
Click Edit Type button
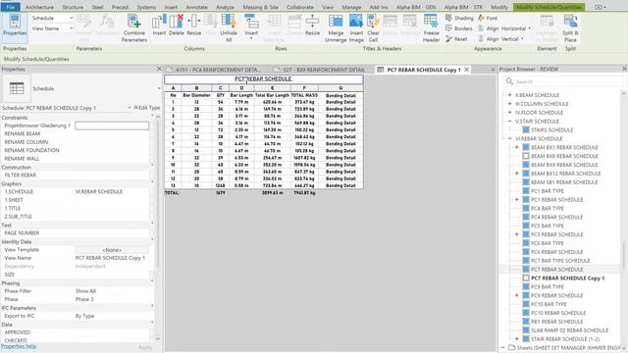(146, 108)
